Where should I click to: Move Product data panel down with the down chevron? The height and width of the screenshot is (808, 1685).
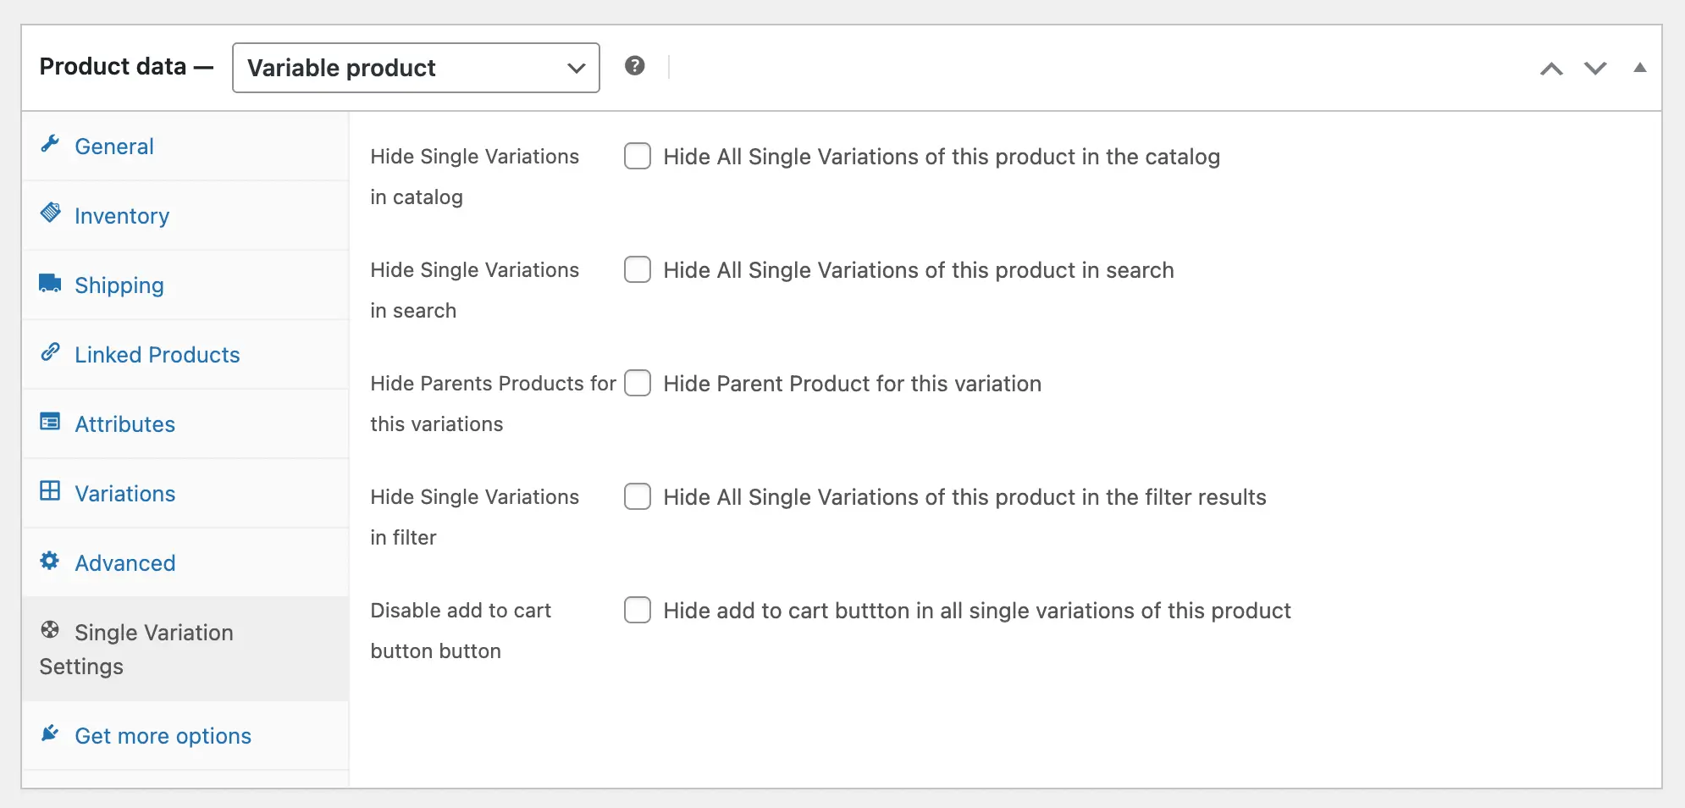click(x=1595, y=68)
